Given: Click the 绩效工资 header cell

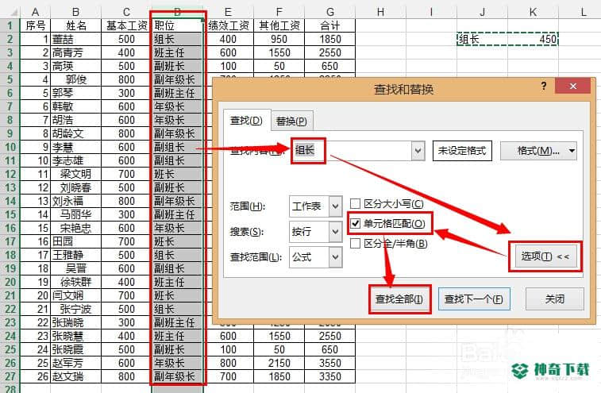Looking at the screenshot, I should point(228,25).
